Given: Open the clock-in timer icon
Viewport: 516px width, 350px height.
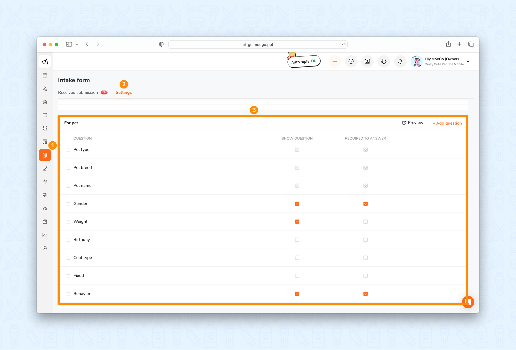Looking at the screenshot, I should (x=351, y=61).
